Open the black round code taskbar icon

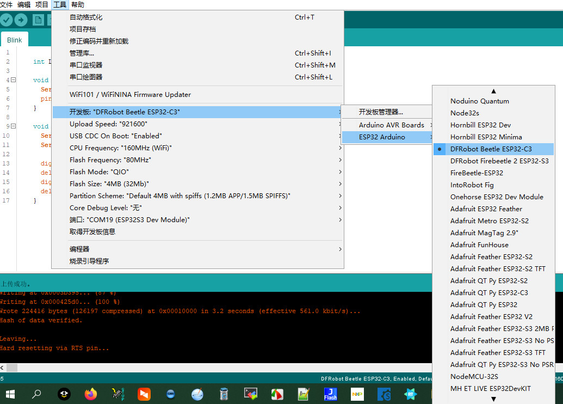pos(64,394)
